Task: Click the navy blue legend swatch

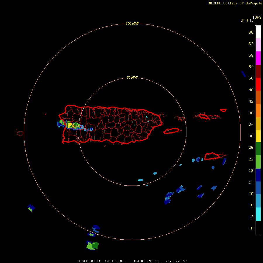Action: 258,175
